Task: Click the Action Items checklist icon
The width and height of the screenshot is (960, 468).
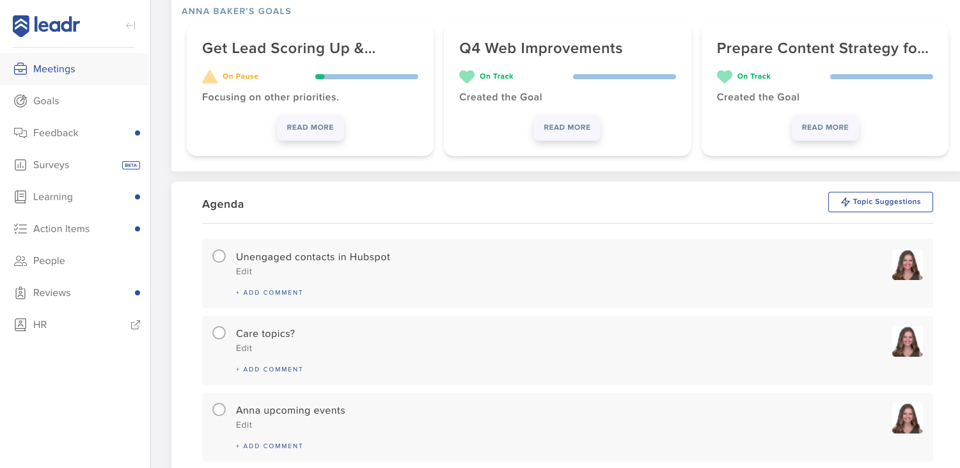Action: [x=20, y=229]
